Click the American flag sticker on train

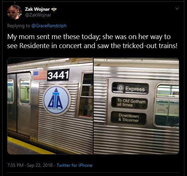[x=40, y=75]
